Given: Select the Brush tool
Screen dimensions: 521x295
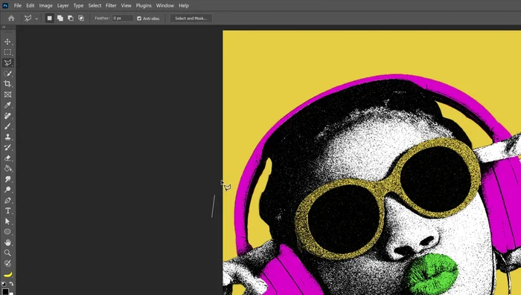Looking at the screenshot, I should pos(7,126).
